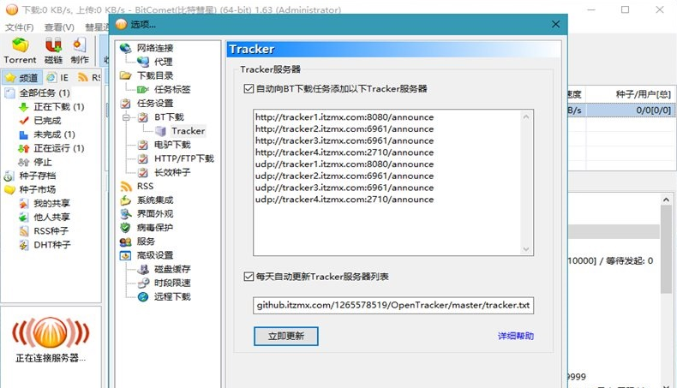Switch to IE tab in sidebar
This screenshot has width=677, height=388.
pyautogui.click(x=58, y=78)
